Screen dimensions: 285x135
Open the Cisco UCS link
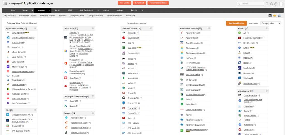coord(74,101)
